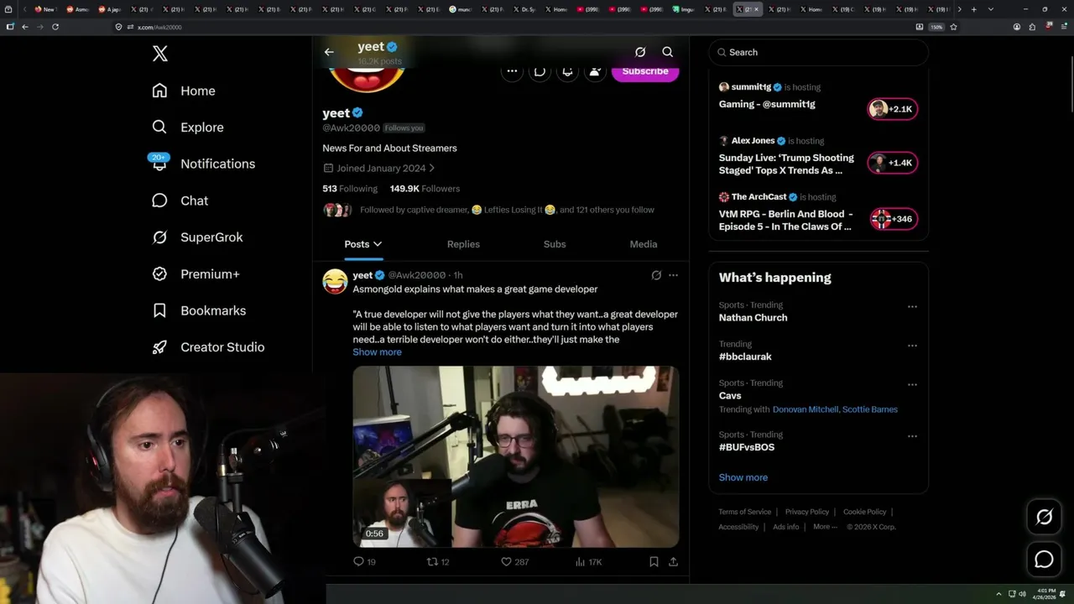The height and width of the screenshot is (604, 1074).
Task: Switch to the Replies tab
Action: pyautogui.click(x=463, y=244)
